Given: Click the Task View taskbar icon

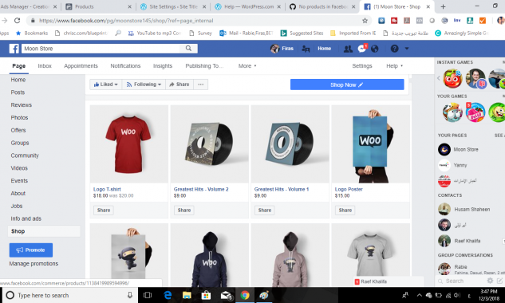Looking at the screenshot, I should point(148,295).
